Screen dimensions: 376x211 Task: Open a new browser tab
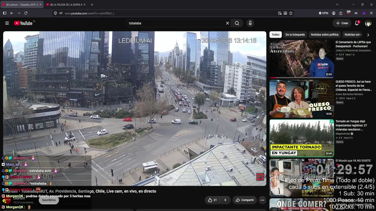pyautogui.click(x=92, y=5)
